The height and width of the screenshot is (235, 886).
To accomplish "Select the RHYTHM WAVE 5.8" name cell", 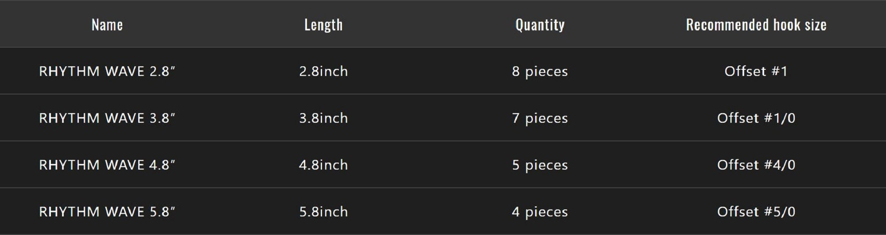I will pyautogui.click(x=107, y=212).
